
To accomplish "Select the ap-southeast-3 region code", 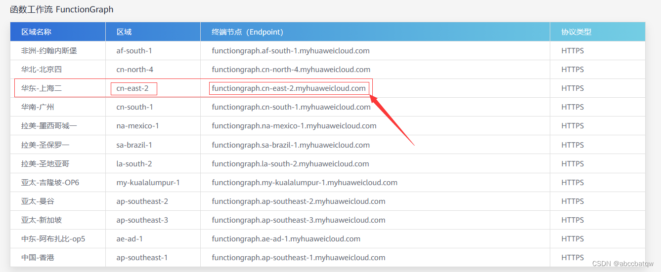I will pos(142,220).
